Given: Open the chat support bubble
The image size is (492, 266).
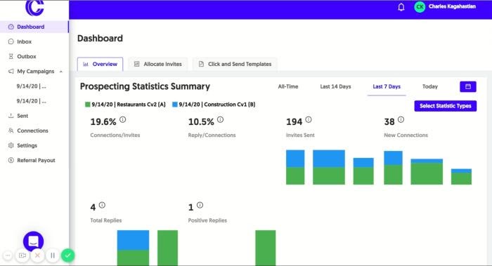Looking at the screenshot, I should point(33,241).
